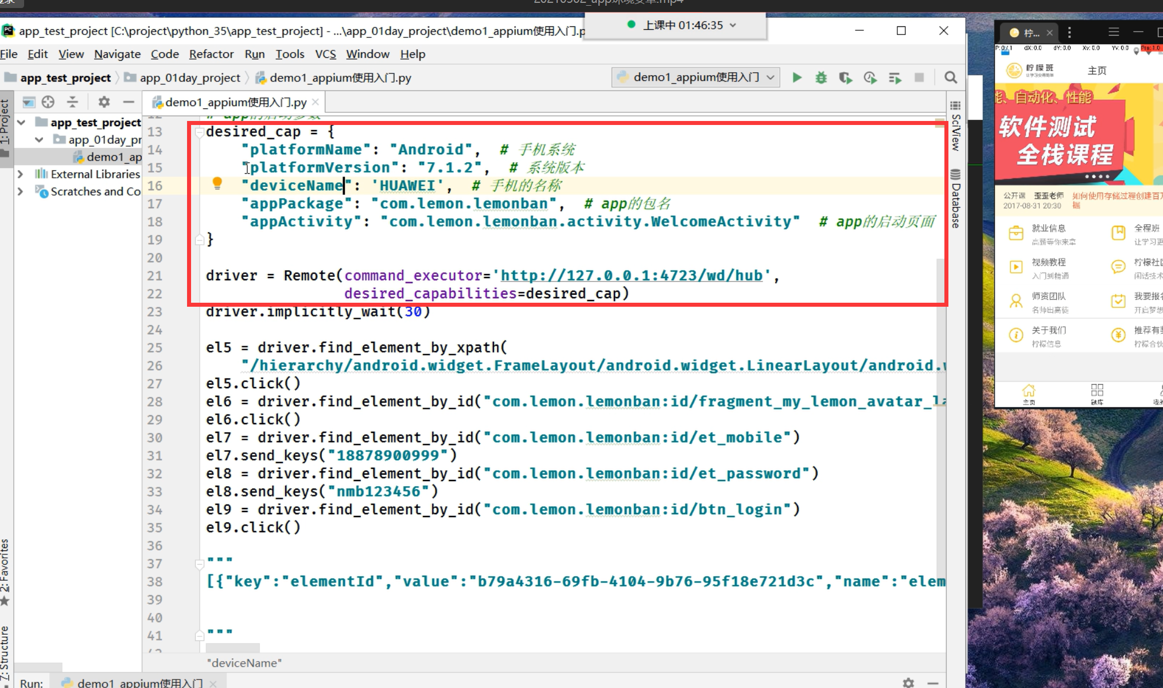The image size is (1163, 688).
Task: Collapse the app_test_project root folder
Action: (22, 122)
